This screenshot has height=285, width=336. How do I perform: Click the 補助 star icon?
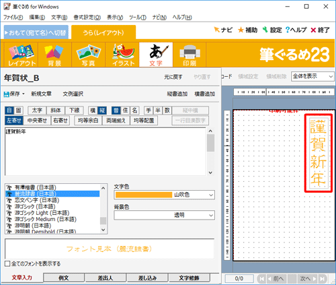point(241,30)
